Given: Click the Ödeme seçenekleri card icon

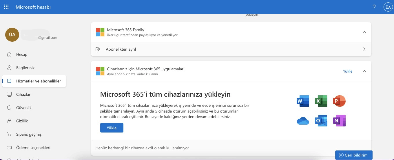Looking at the screenshot, I should click(x=9, y=148).
